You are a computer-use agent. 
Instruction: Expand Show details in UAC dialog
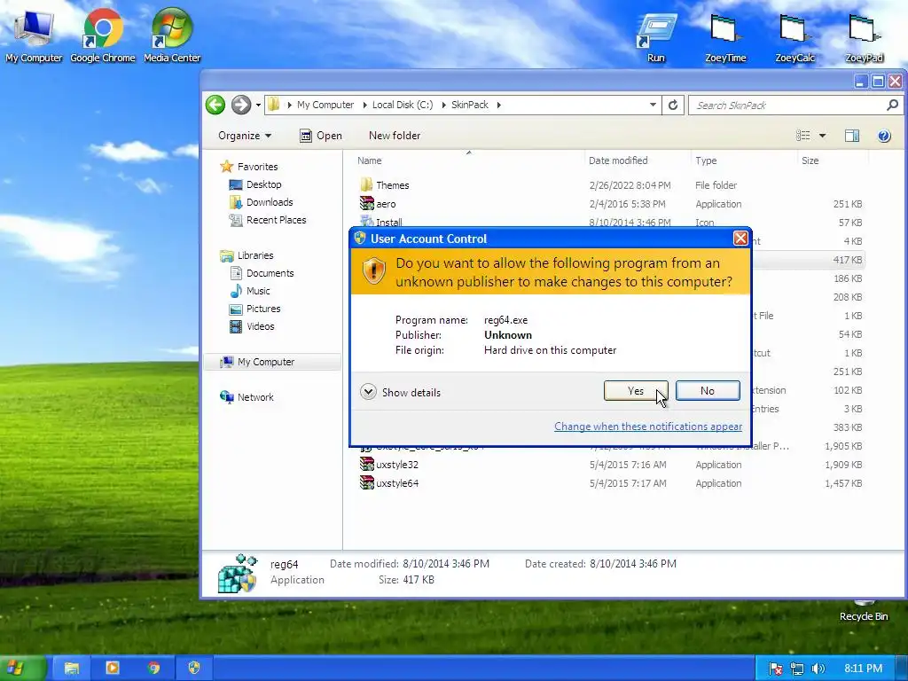pyautogui.click(x=400, y=392)
